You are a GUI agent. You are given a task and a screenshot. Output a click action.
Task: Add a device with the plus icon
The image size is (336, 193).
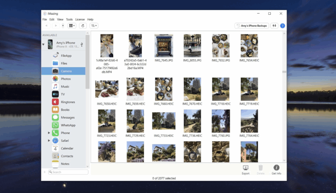[45, 172]
